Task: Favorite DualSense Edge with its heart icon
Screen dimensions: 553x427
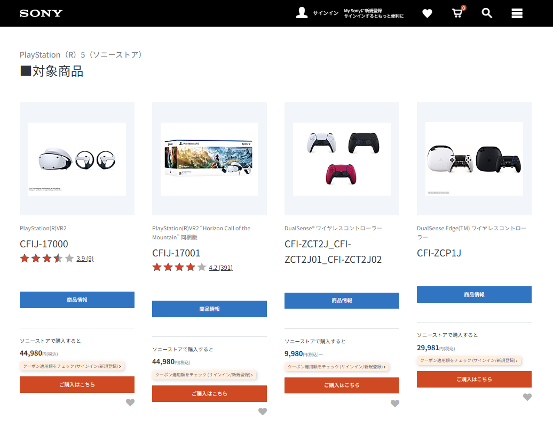Action: point(527,397)
